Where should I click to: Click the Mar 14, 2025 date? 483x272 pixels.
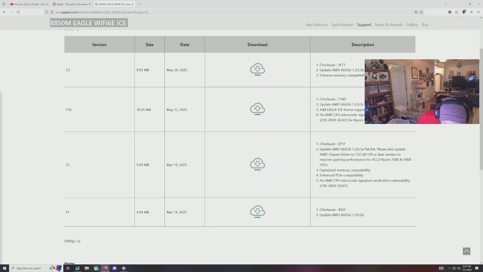tap(177, 212)
